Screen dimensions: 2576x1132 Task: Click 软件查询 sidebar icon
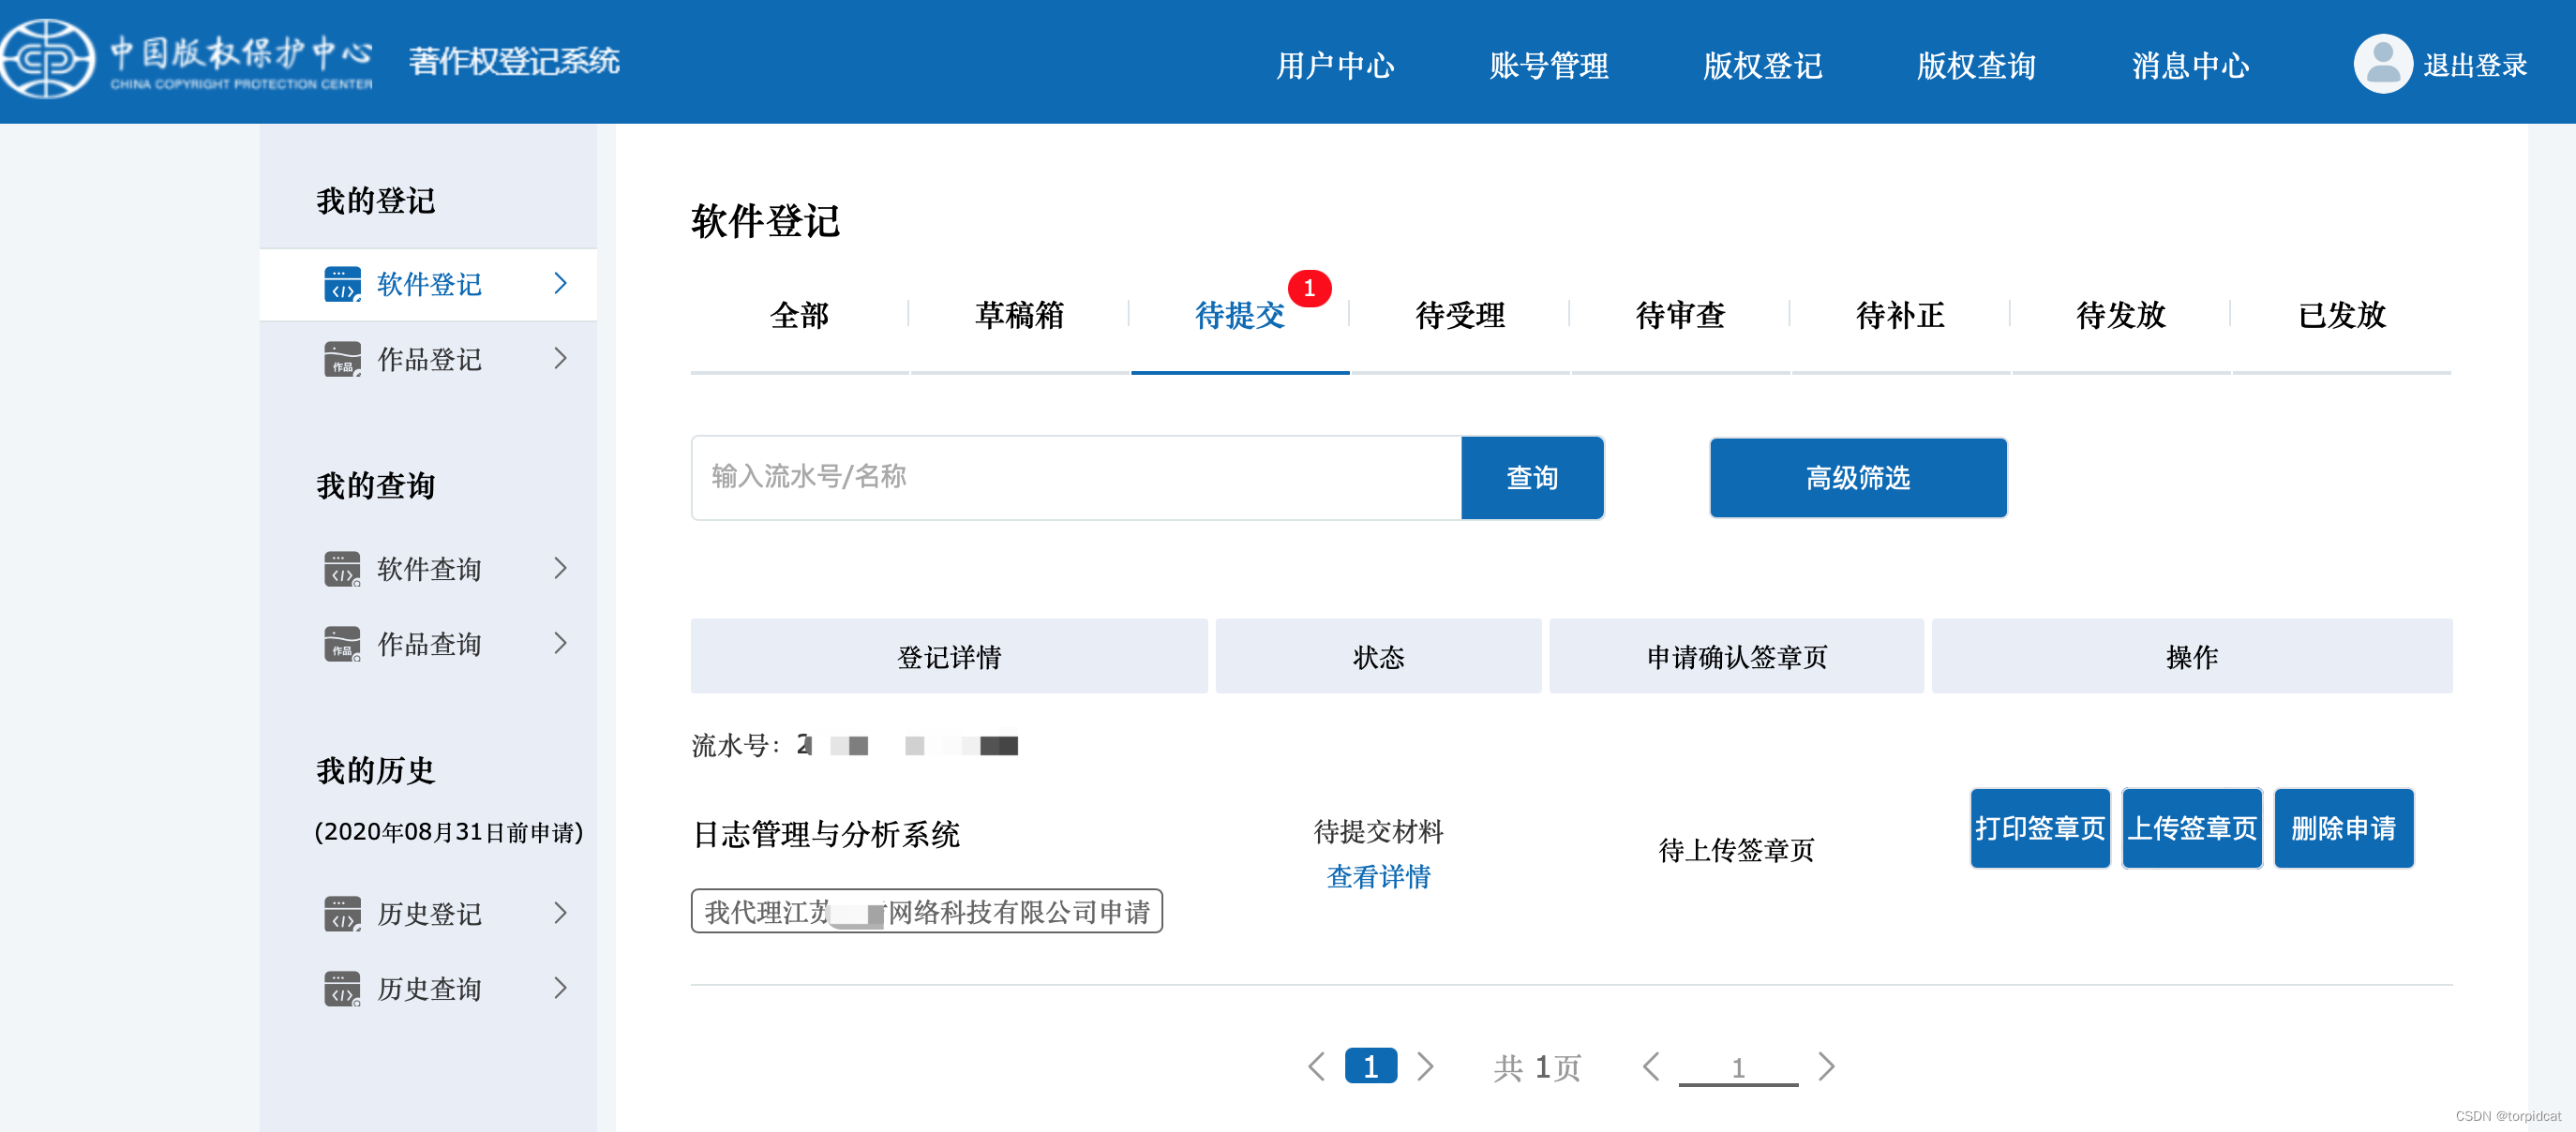pyautogui.click(x=342, y=569)
